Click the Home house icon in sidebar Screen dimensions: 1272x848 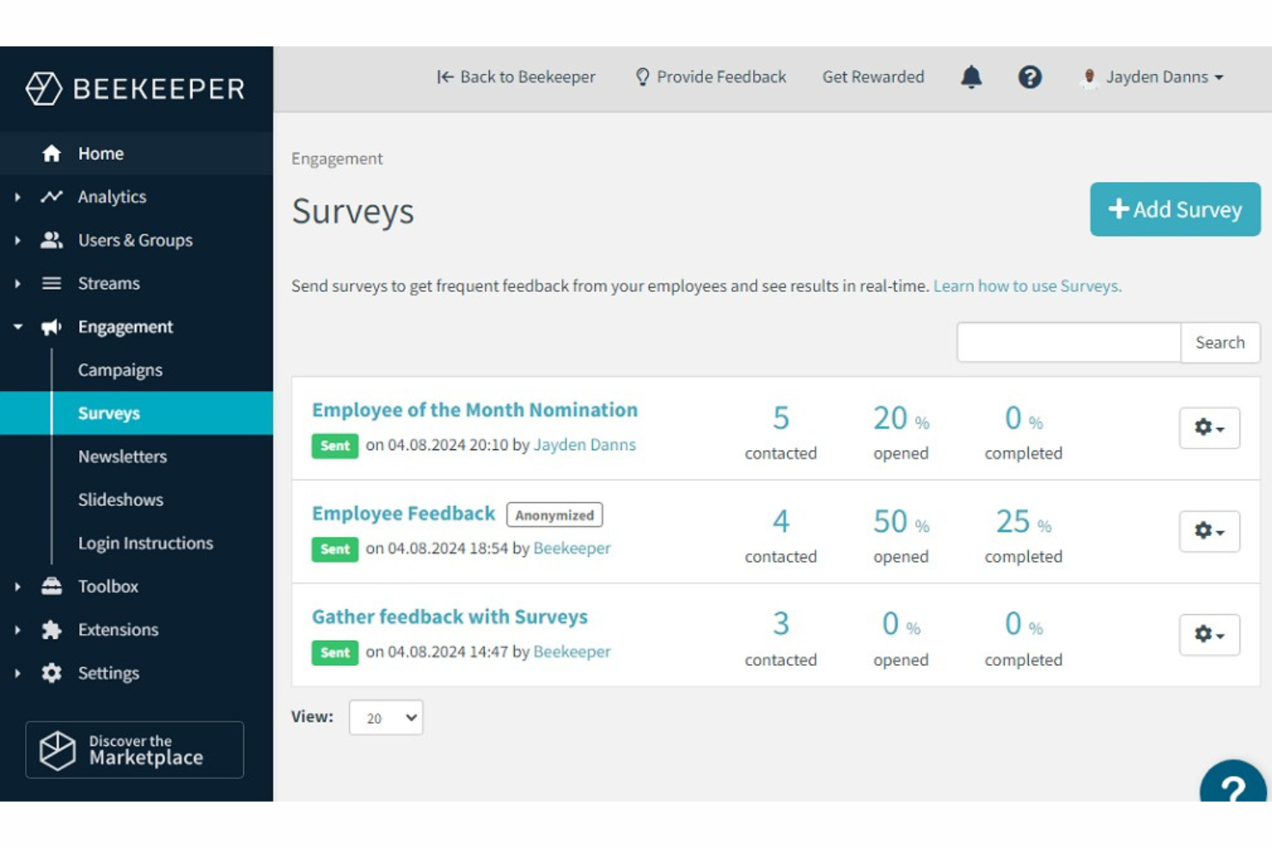point(52,154)
